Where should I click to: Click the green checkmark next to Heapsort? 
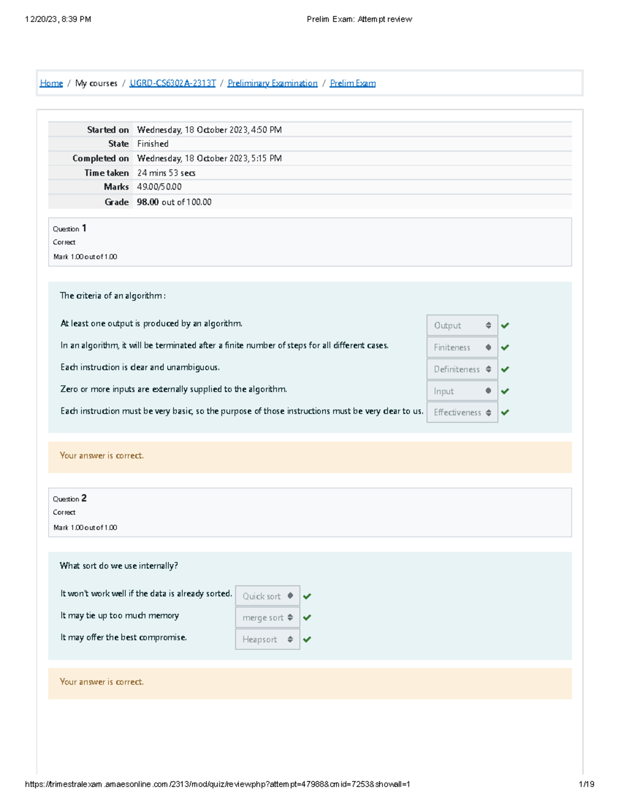307,639
